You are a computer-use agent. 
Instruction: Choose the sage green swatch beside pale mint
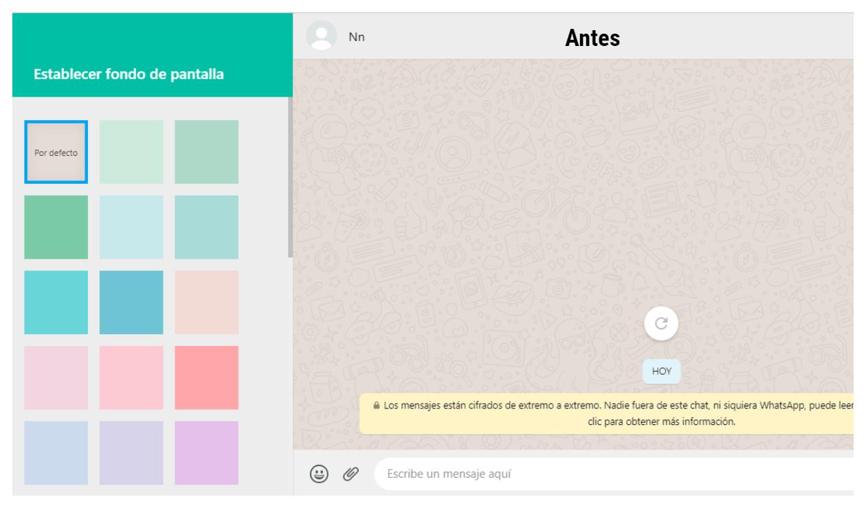point(206,152)
